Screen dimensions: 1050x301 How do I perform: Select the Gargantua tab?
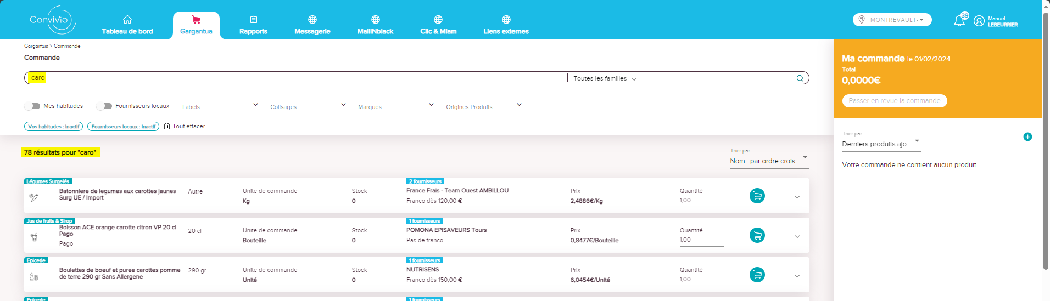coord(196,25)
